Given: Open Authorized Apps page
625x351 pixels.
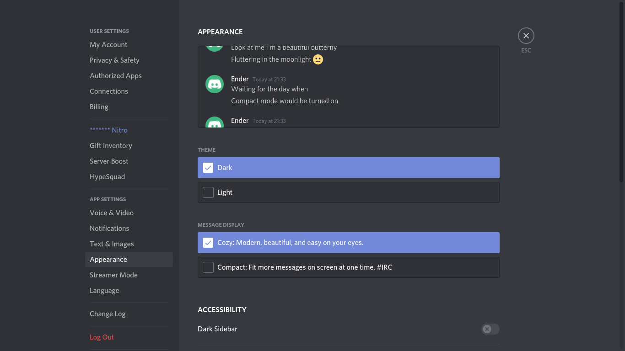Looking at the screenshot, I should point(129,76).
